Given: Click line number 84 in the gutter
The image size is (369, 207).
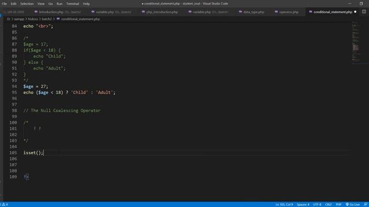Looking at the screenshot, I should (x=14, y=26).
